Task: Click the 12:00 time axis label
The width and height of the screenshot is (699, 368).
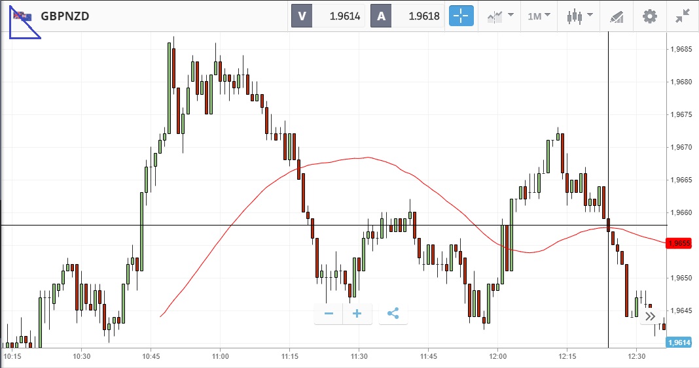Action: point(498,356)
